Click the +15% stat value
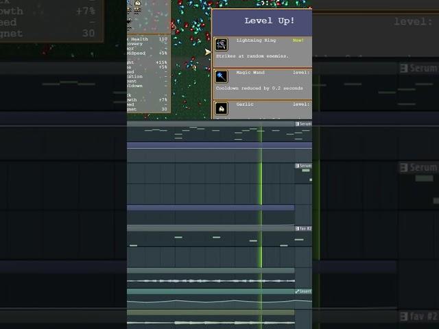Screen dimensions: 439x329 pyautogui.click(x=162, y=62)
